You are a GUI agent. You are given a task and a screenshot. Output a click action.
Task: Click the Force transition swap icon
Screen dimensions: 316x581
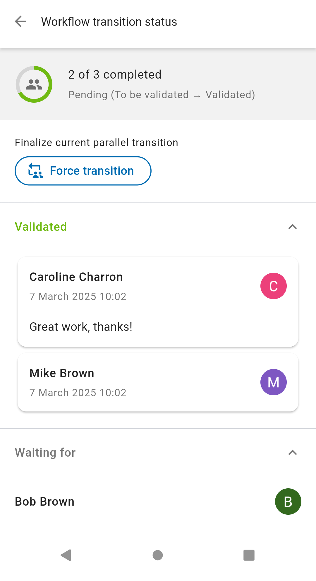[x=35, y=171]
